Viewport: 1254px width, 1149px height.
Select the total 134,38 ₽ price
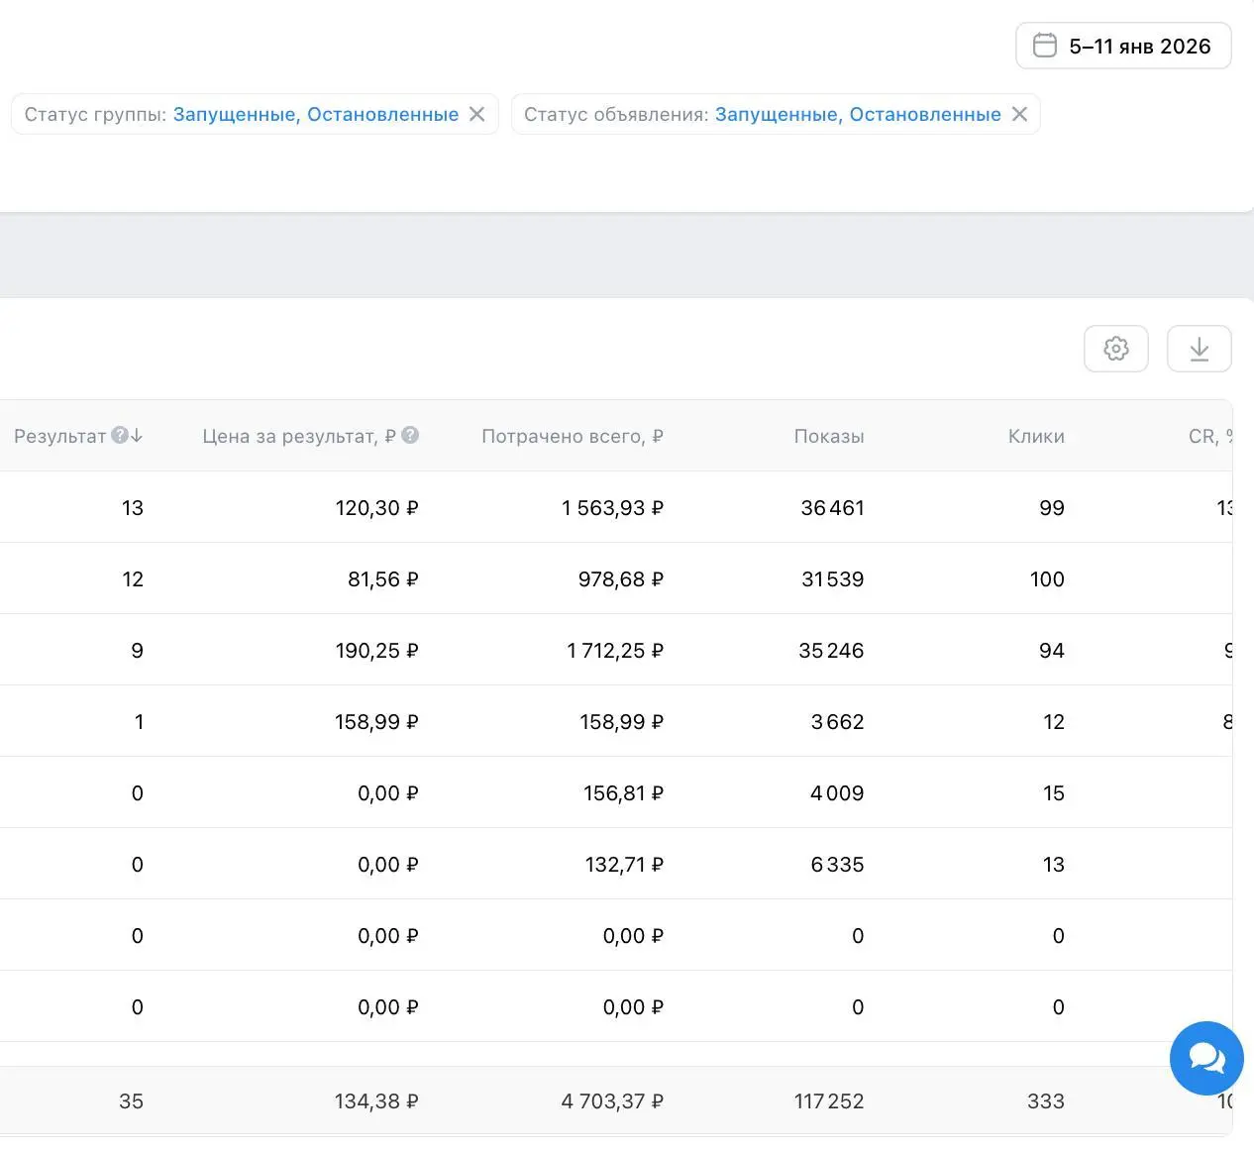376,1101
